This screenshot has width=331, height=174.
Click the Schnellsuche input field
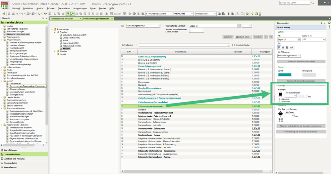click(184, 45)
